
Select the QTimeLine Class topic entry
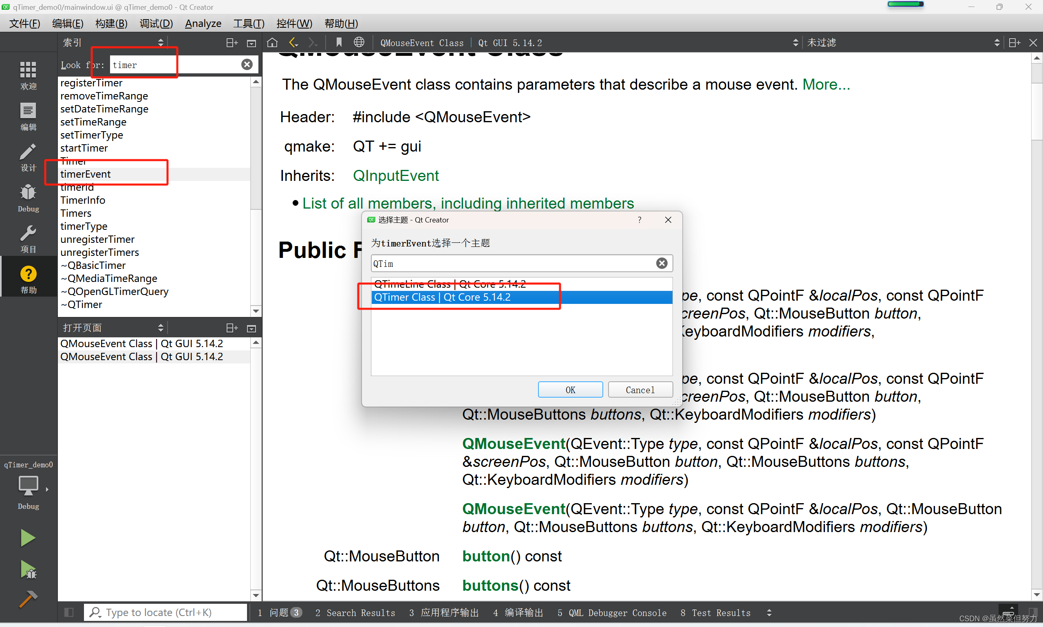tap(449, 284)
